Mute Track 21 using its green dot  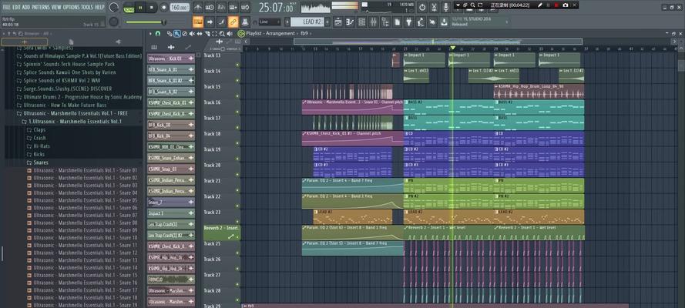click(x=237, y=190)
